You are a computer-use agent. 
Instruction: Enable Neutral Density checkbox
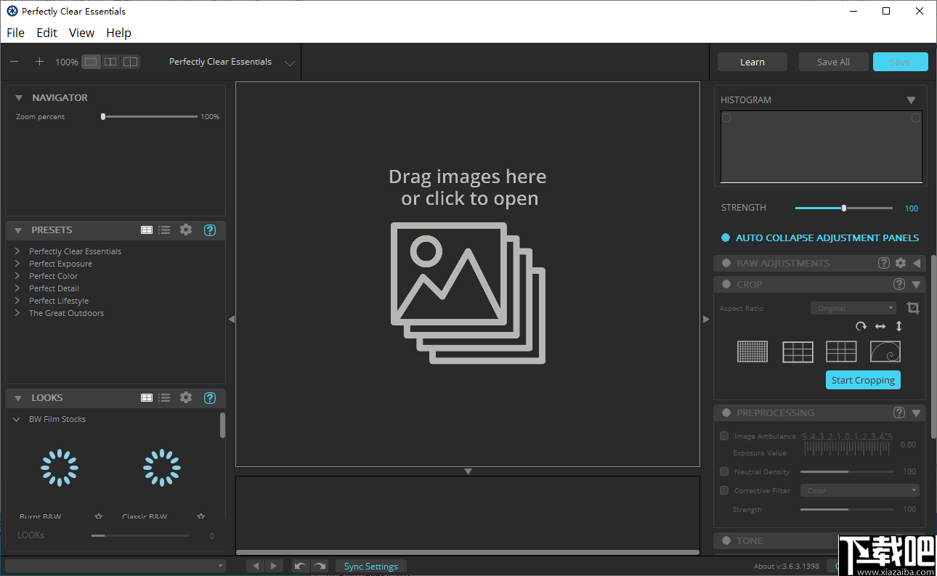(x=724, y=471)
